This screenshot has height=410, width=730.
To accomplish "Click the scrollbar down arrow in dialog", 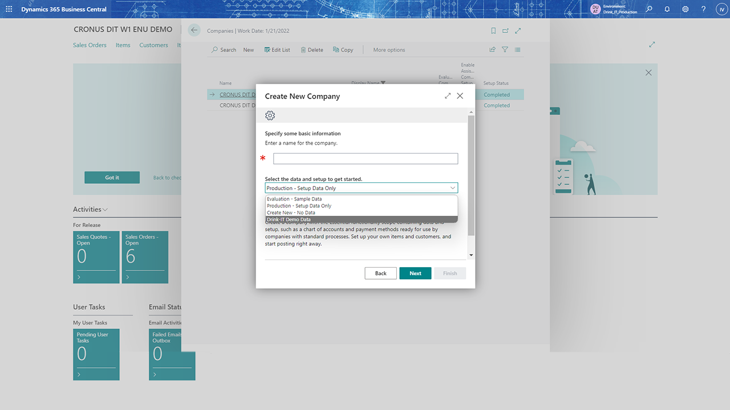I will coord(471,255).
